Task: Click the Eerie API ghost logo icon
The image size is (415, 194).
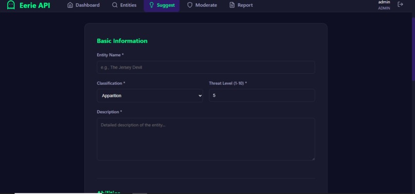Action: (x=11, y=5)
